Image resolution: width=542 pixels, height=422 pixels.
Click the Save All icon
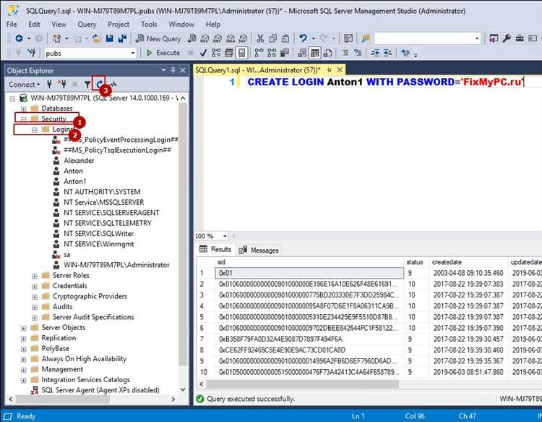[122, 38]
